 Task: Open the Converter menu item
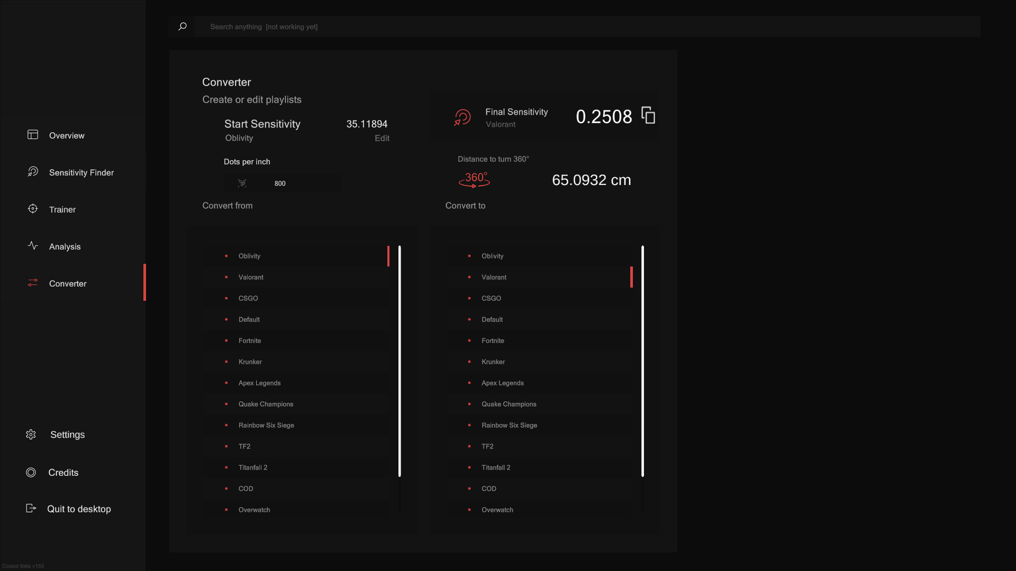(68, 283)
